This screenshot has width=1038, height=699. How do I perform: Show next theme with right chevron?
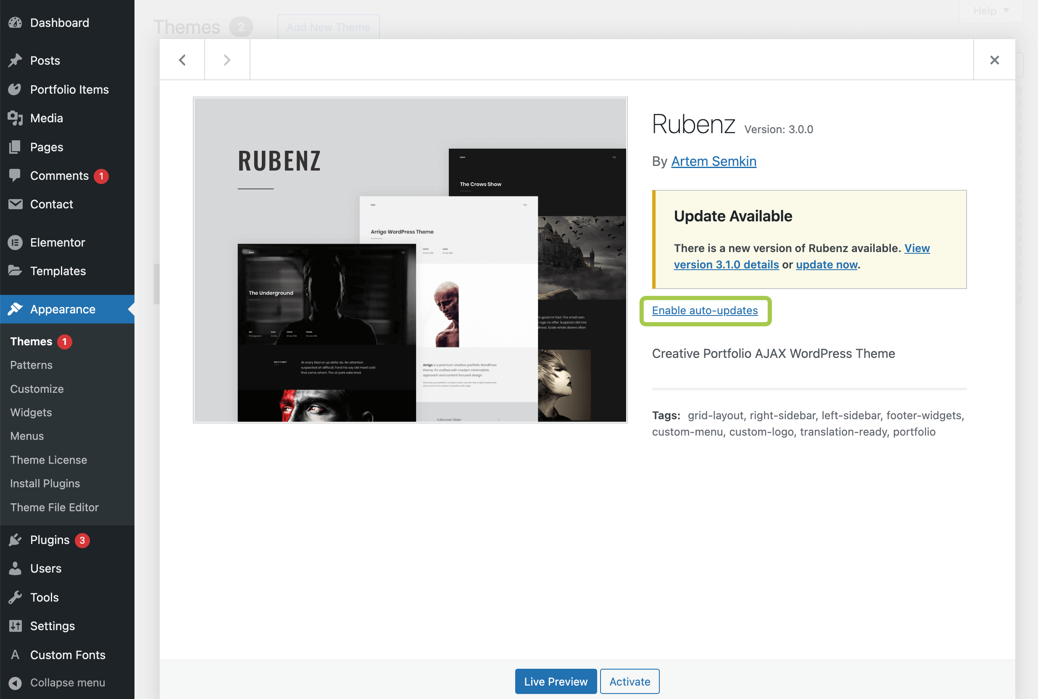pyautogui.click(x=227, y=60)
